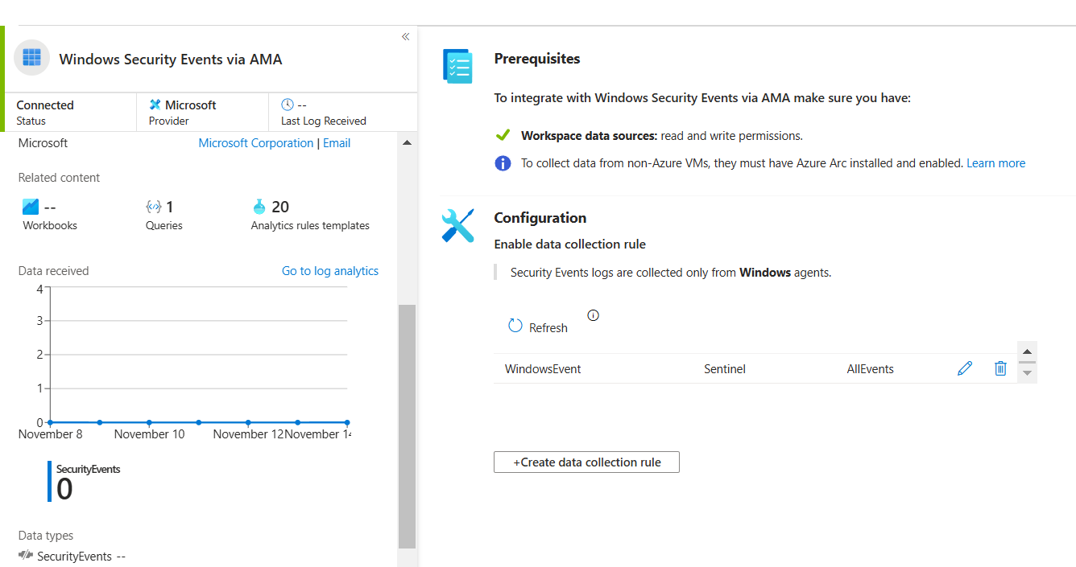Click the up arrow on the rules list stepper
The image size is (1076, 567).
pyautogui.click(x=1027, y=351)
